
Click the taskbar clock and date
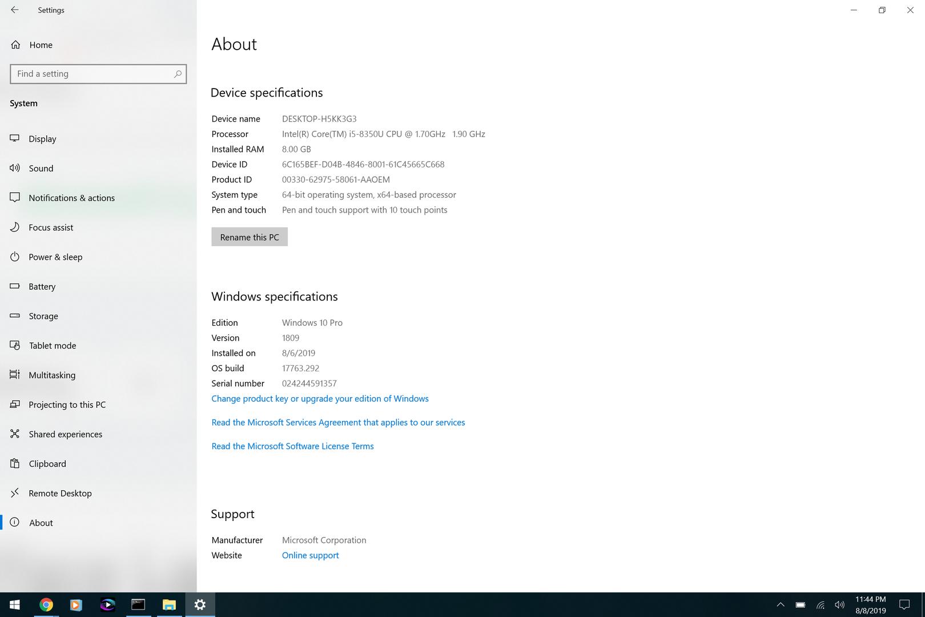(x=870, y=605)
